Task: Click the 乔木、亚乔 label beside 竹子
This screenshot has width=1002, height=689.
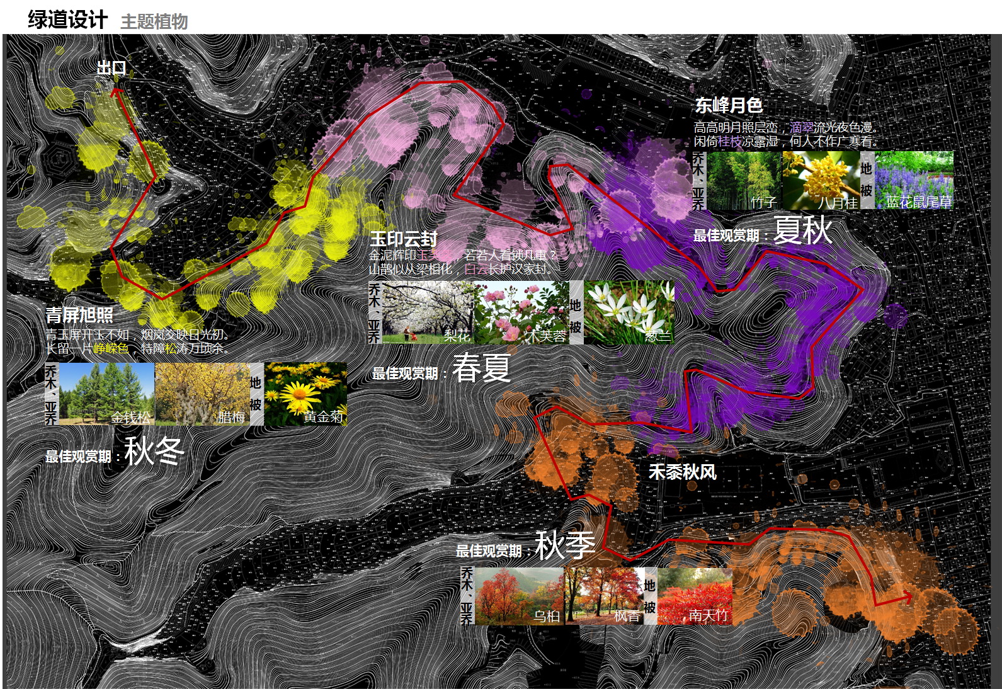Action: click(x=699, y=180)
